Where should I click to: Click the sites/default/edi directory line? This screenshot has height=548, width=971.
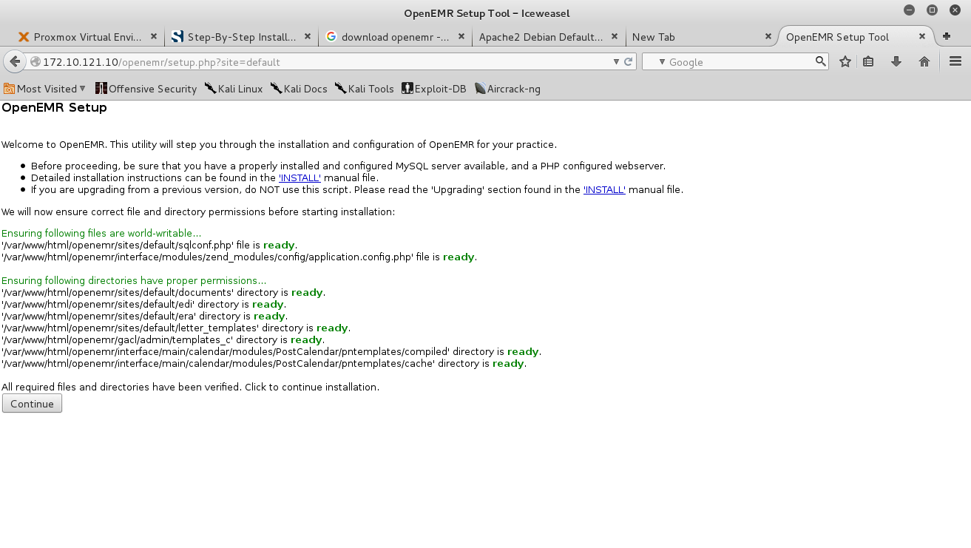[144, 305]
